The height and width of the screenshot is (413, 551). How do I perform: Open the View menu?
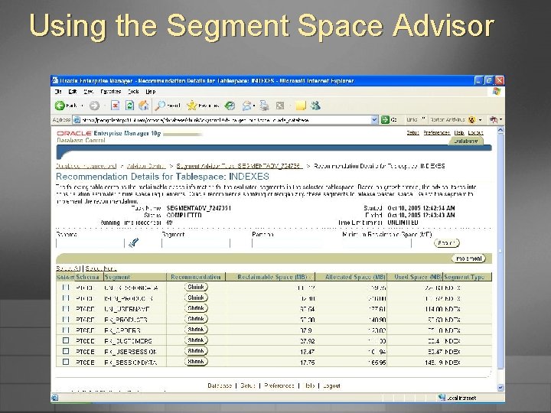(x=88, y=92)
